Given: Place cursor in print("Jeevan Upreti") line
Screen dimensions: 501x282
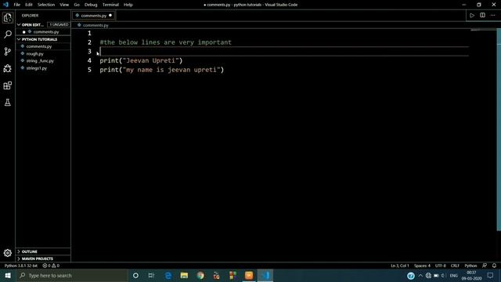Looking at the screenshot, I should point(141,61).
